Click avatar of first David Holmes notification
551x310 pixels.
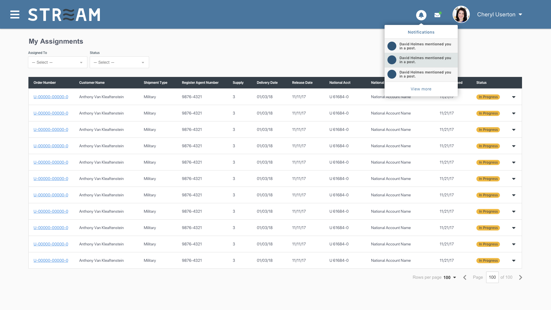(x=392, y=46)
